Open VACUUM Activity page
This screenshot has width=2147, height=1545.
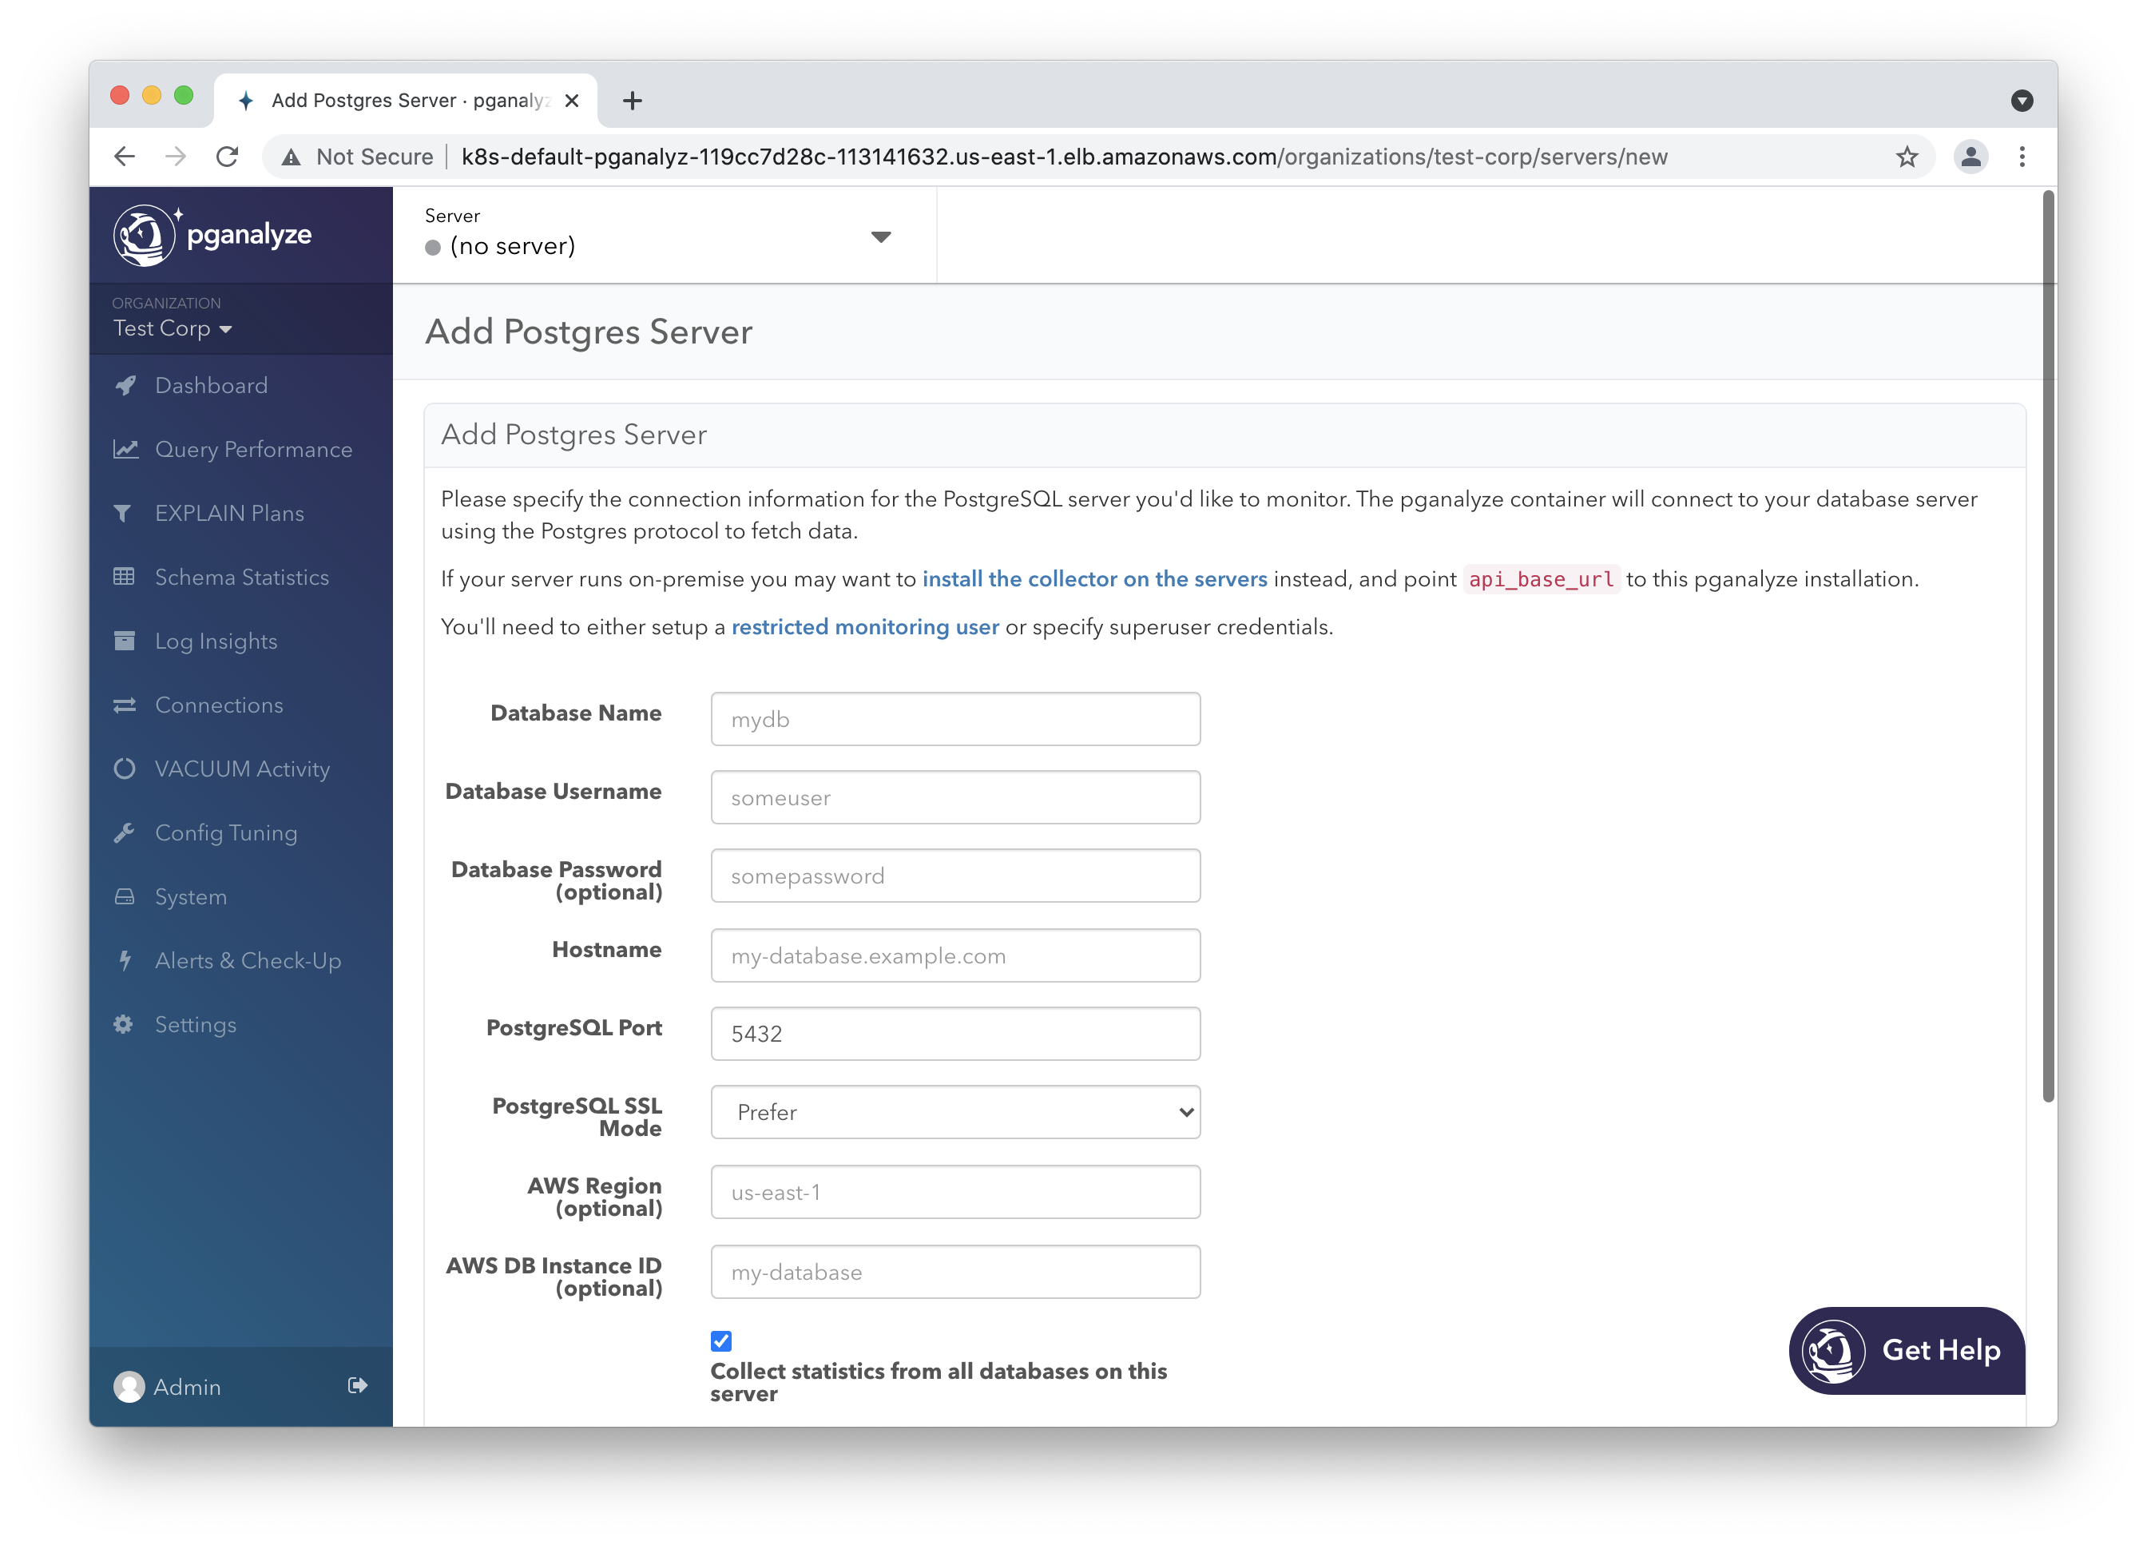(x=240, y=769)
